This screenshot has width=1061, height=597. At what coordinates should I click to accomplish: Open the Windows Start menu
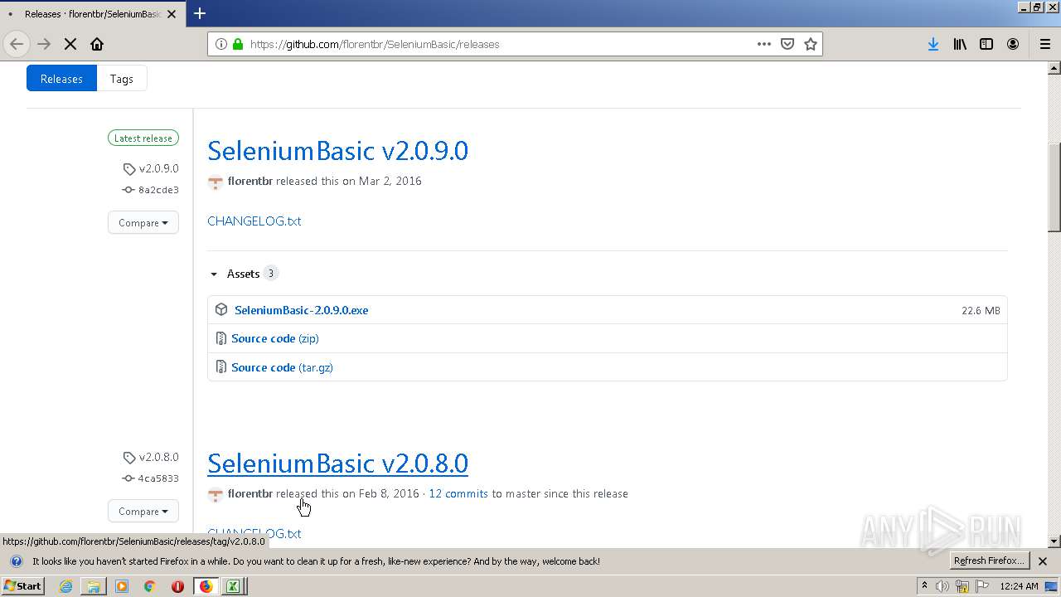[23, 586]
